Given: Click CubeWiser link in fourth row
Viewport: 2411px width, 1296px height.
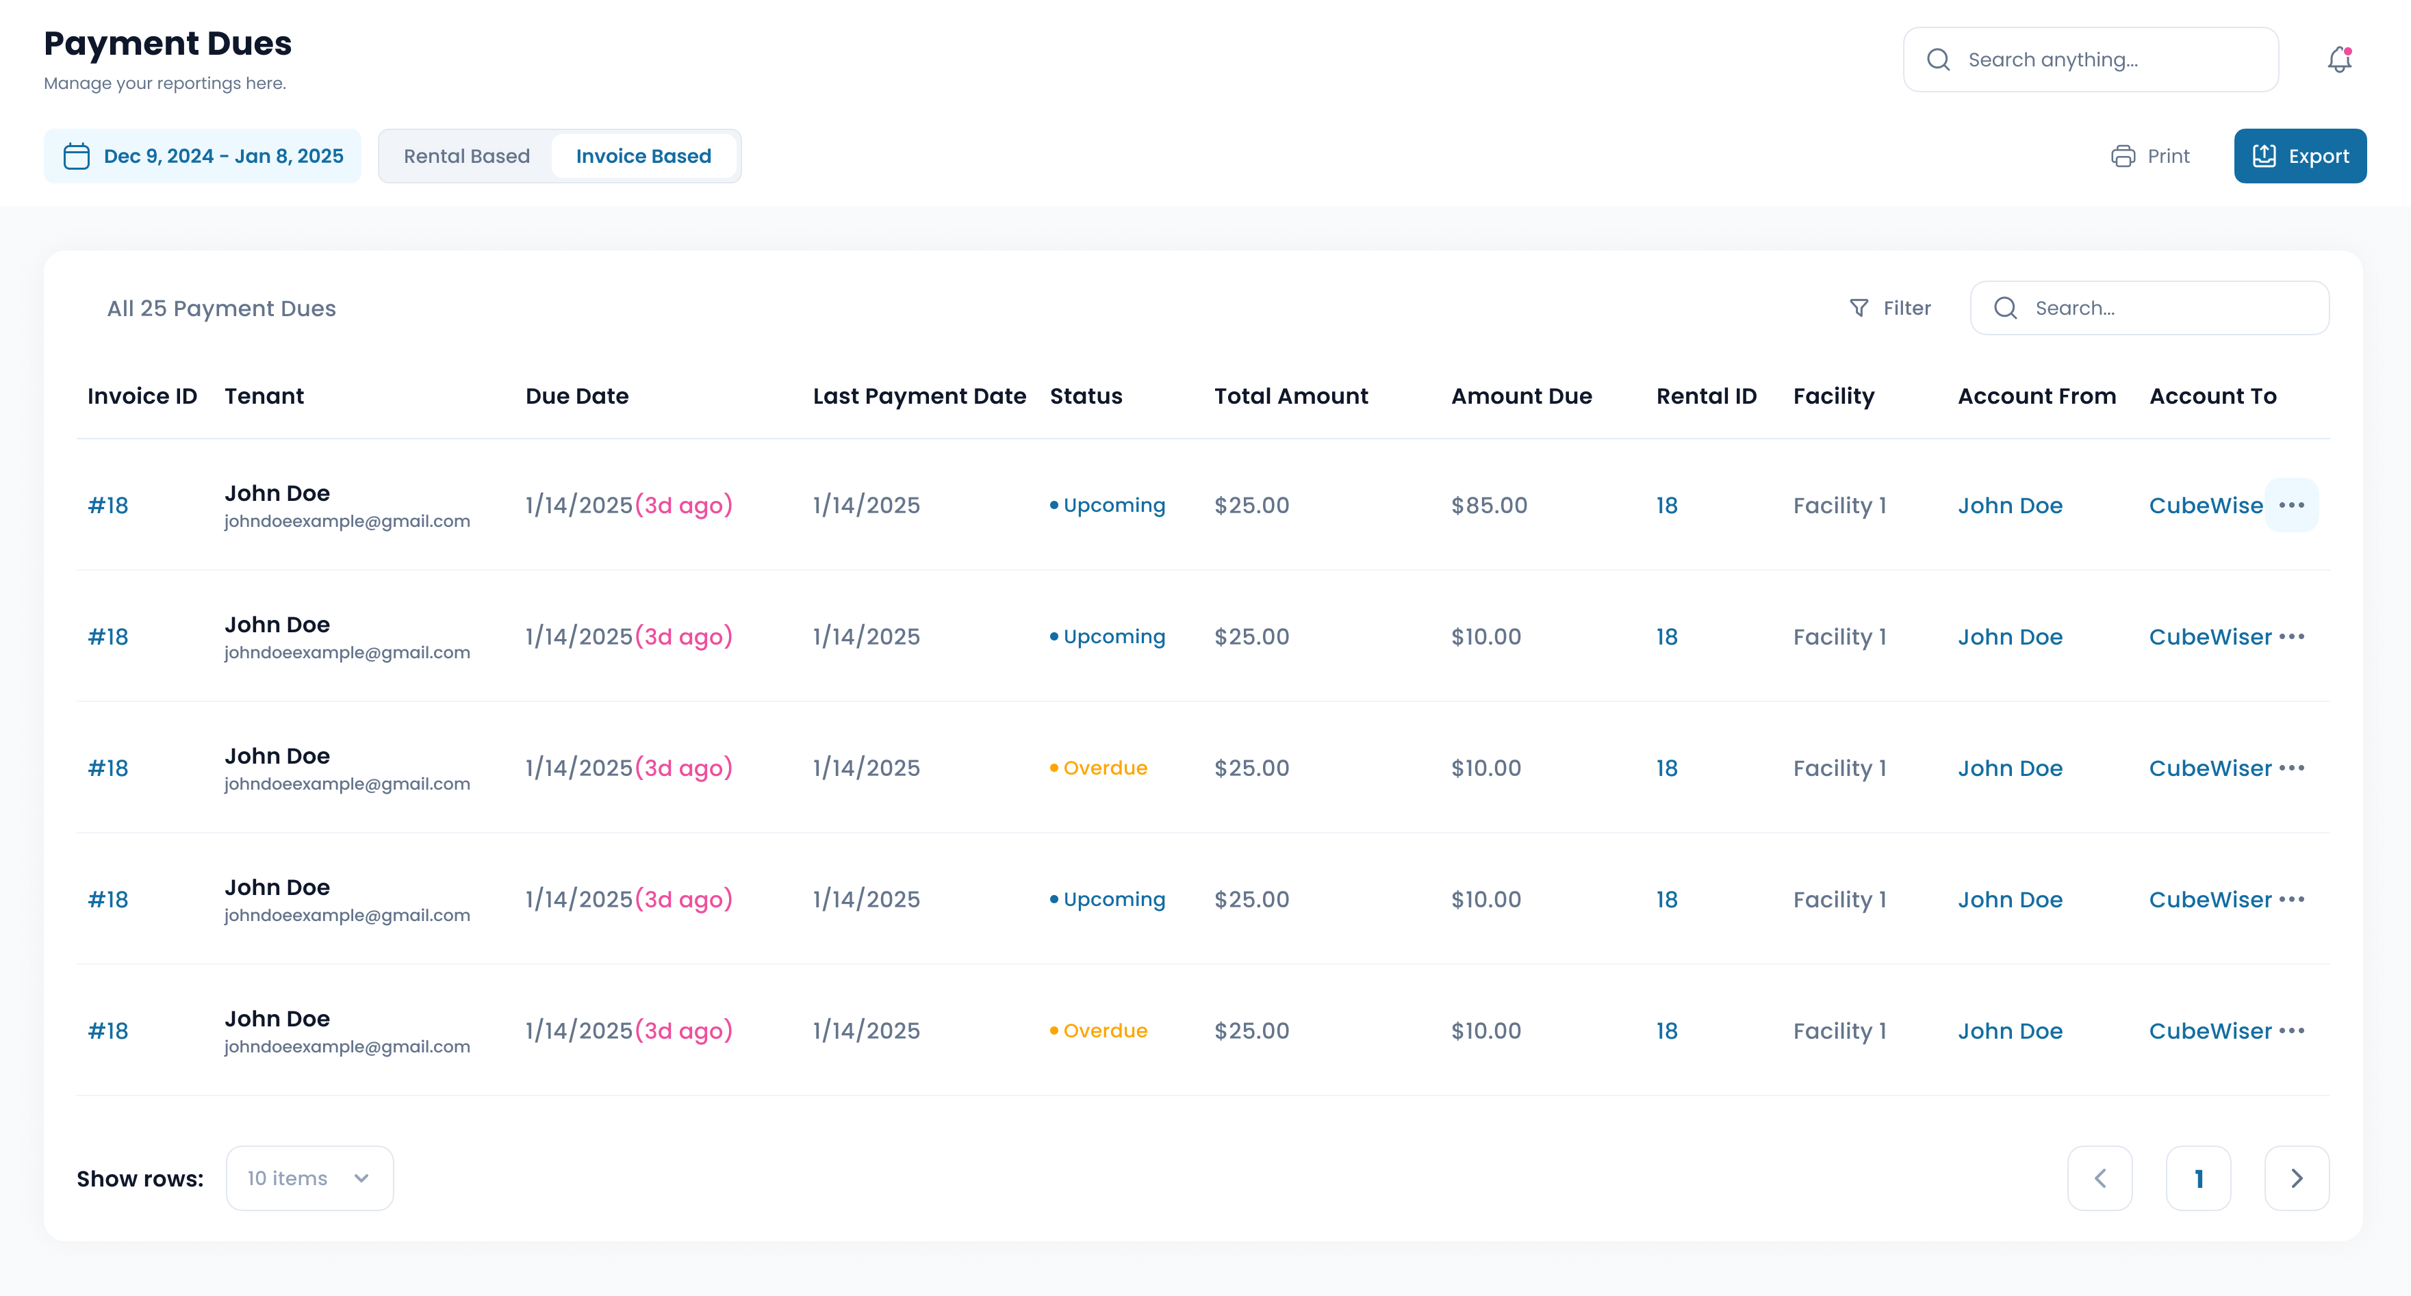Looking at the screenshot, I should point(2209,899).
